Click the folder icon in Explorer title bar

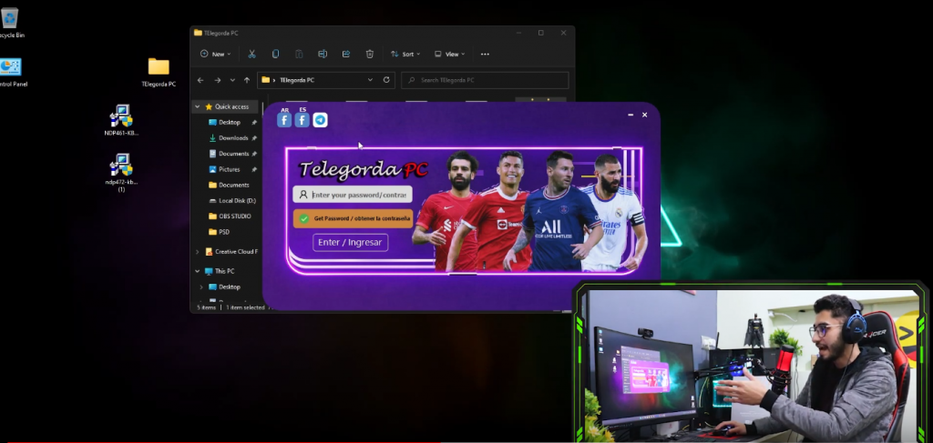198,33
